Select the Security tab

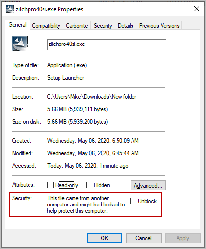pos(103,26)
